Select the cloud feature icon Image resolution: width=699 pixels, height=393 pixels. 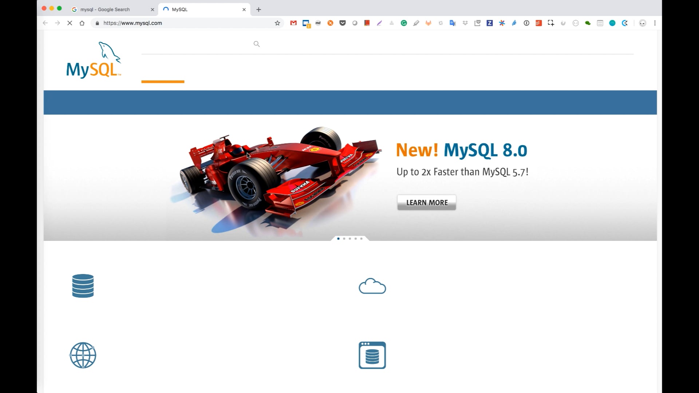point(372,286)
